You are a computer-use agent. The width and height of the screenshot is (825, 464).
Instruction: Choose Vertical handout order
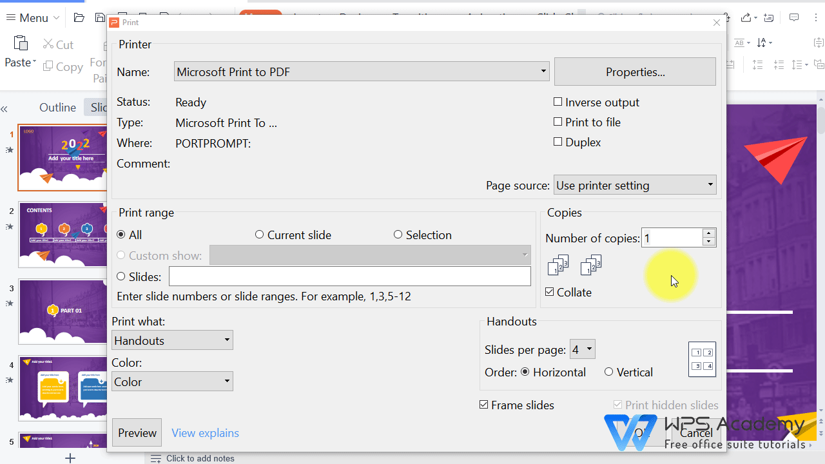click(x=608, y=372)
